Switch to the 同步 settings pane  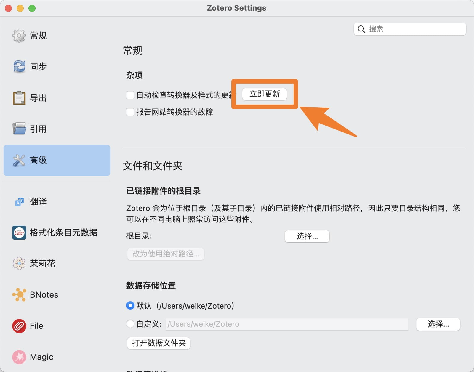(57, 66)
